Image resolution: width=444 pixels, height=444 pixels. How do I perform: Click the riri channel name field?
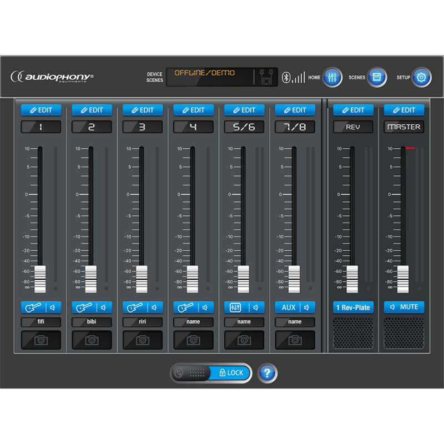pyautogui.click(x=143, y=322)
